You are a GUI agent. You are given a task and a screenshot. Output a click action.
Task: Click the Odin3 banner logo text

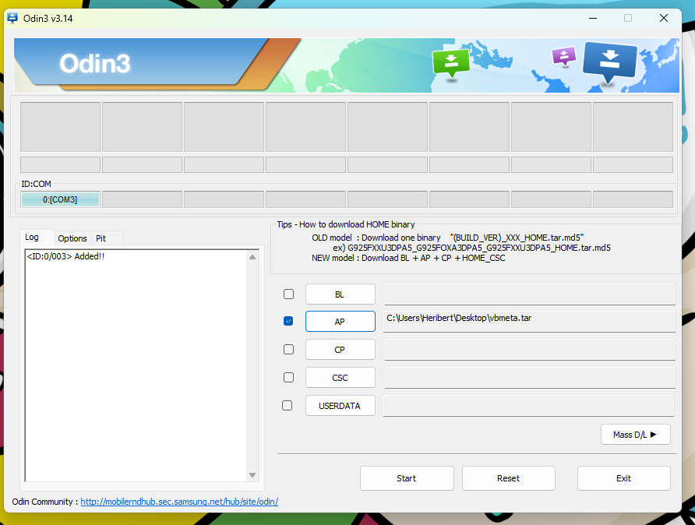pos(95,63)
